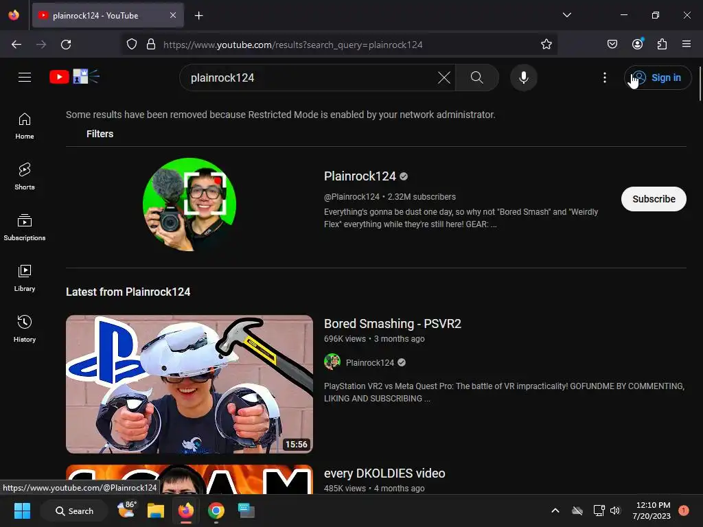Open the Firefox application menu
Screen dimensions: 703x527
coord(687,44)
